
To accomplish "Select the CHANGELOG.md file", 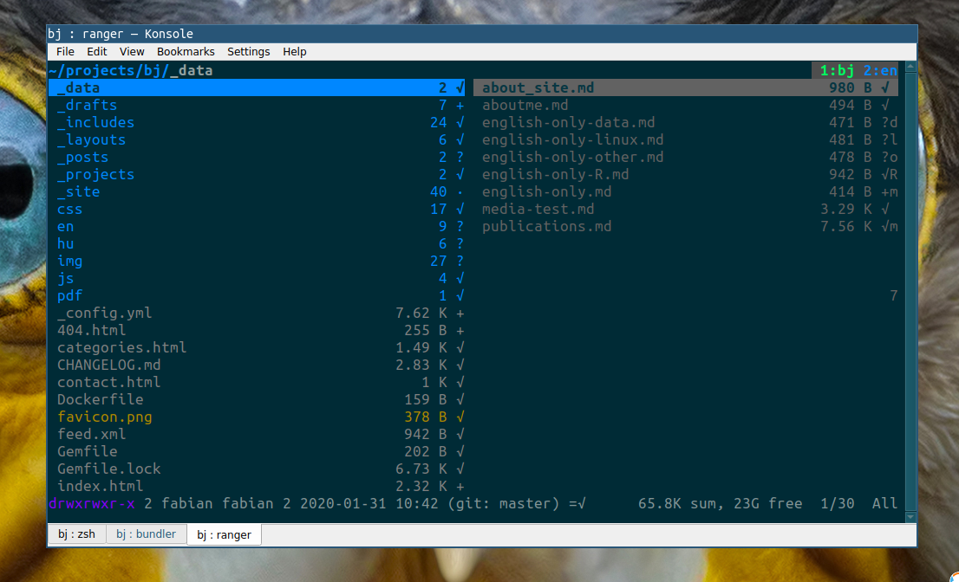I will [108, 365].
